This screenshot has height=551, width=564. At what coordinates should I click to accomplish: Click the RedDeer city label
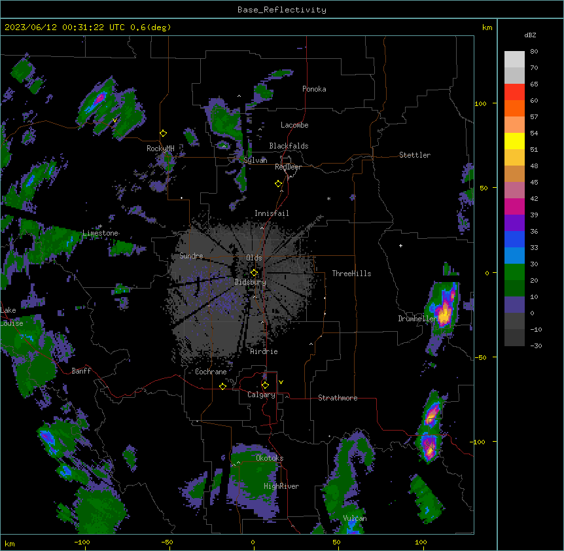(x=288, y=167)
